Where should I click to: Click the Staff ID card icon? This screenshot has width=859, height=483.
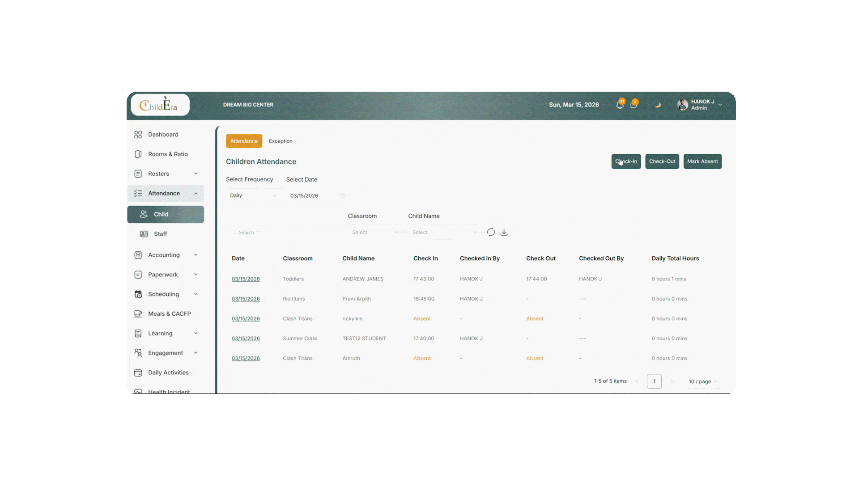pos(144,234)
